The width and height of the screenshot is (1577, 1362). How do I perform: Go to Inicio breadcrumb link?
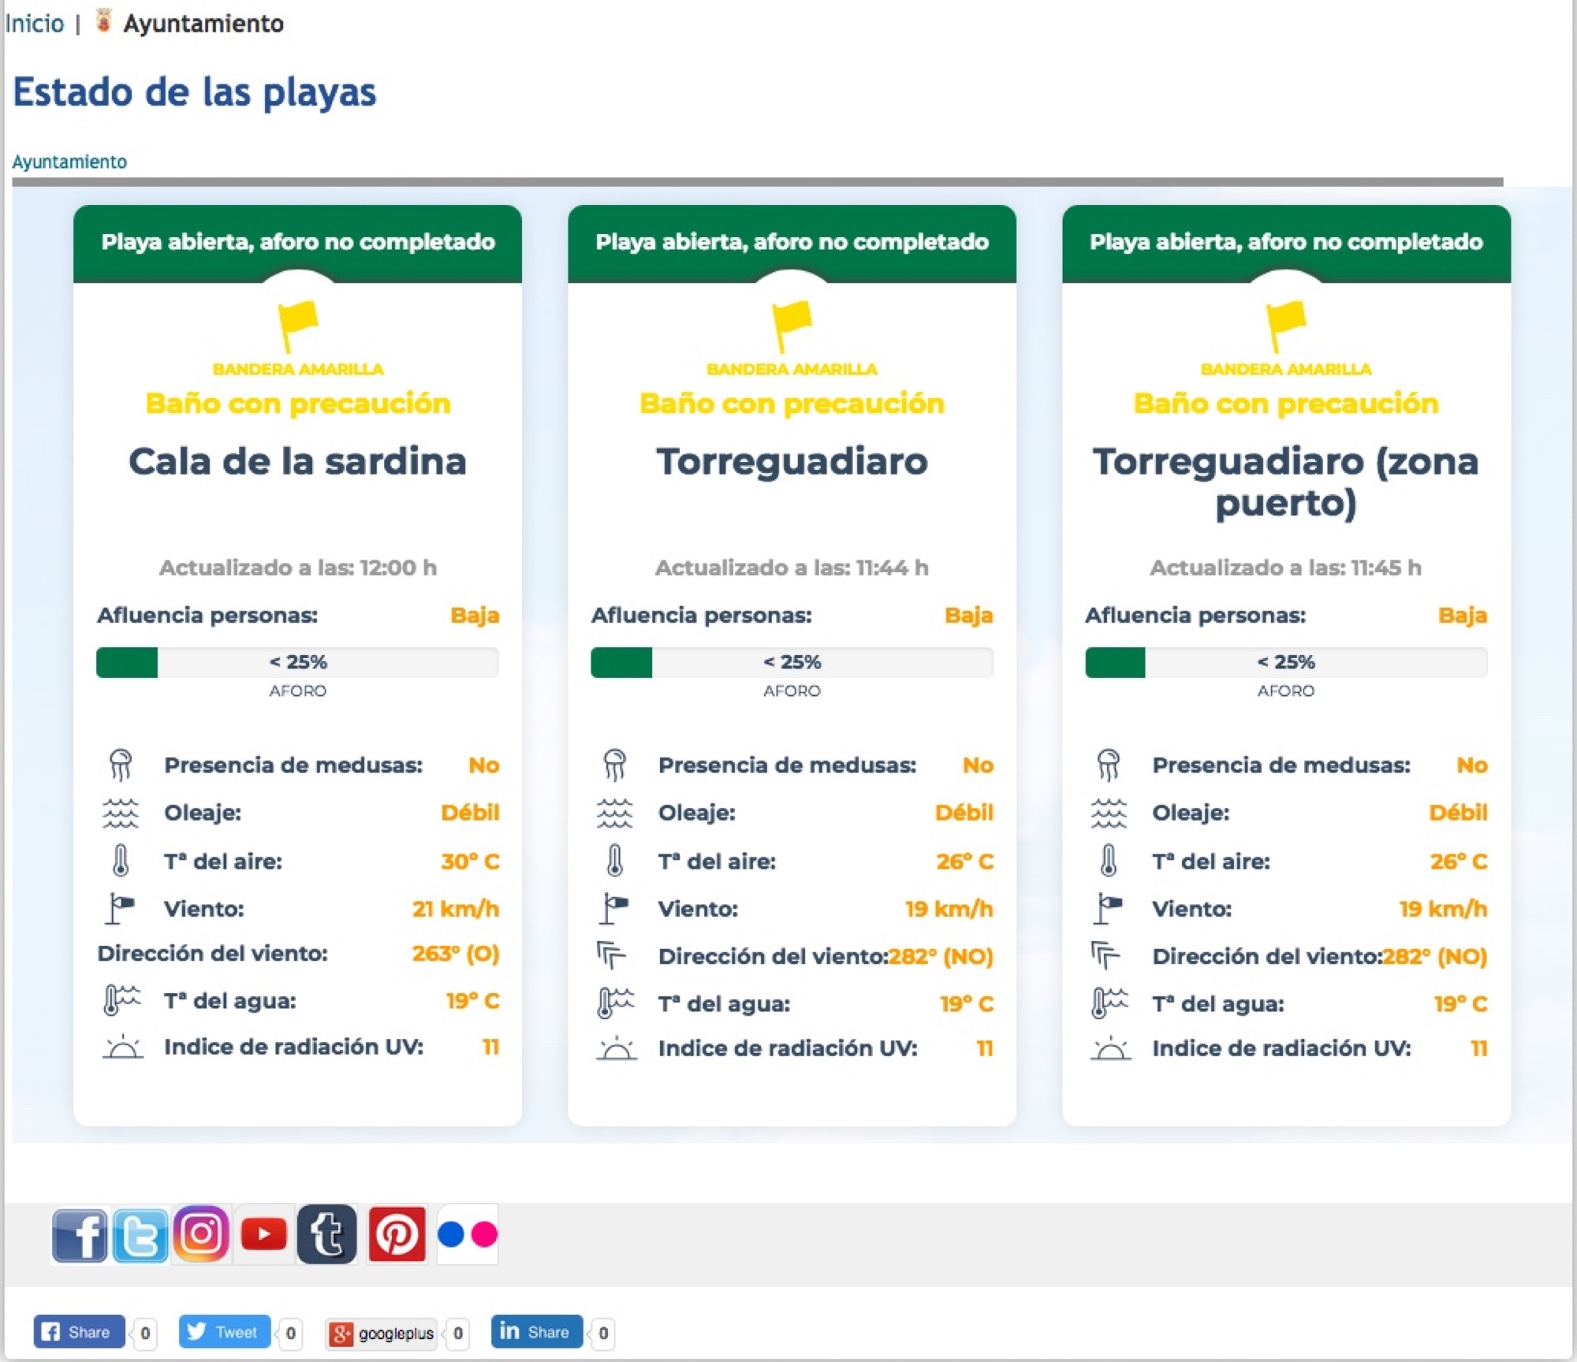pos(35,24)
